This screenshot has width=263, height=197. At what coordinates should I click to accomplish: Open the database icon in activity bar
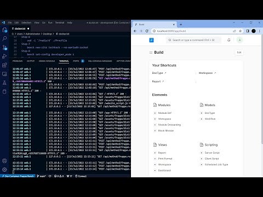[x=4, y=91]
